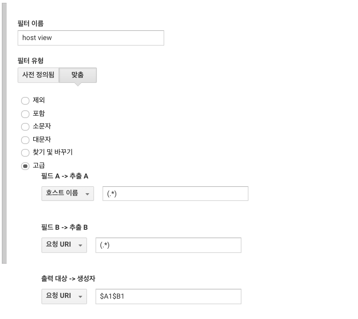Expand the 출력 대상 요청 URI dropdown
The width and height of the screenshot is (358, 319).
pos(64,297)
